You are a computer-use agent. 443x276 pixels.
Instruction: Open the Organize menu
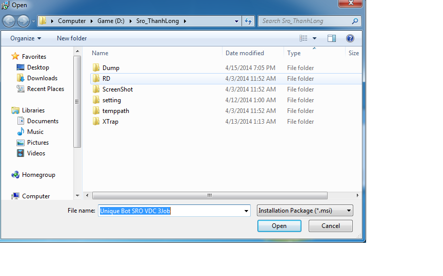tap(26, 38)
